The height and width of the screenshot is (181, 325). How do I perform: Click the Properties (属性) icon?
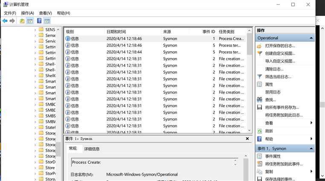(259, 84)
